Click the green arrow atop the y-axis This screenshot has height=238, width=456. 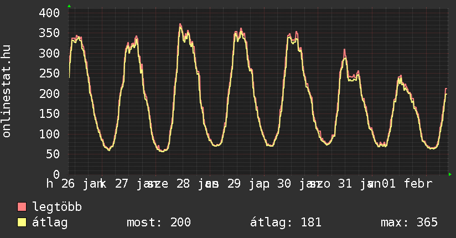tap(69, 6)
